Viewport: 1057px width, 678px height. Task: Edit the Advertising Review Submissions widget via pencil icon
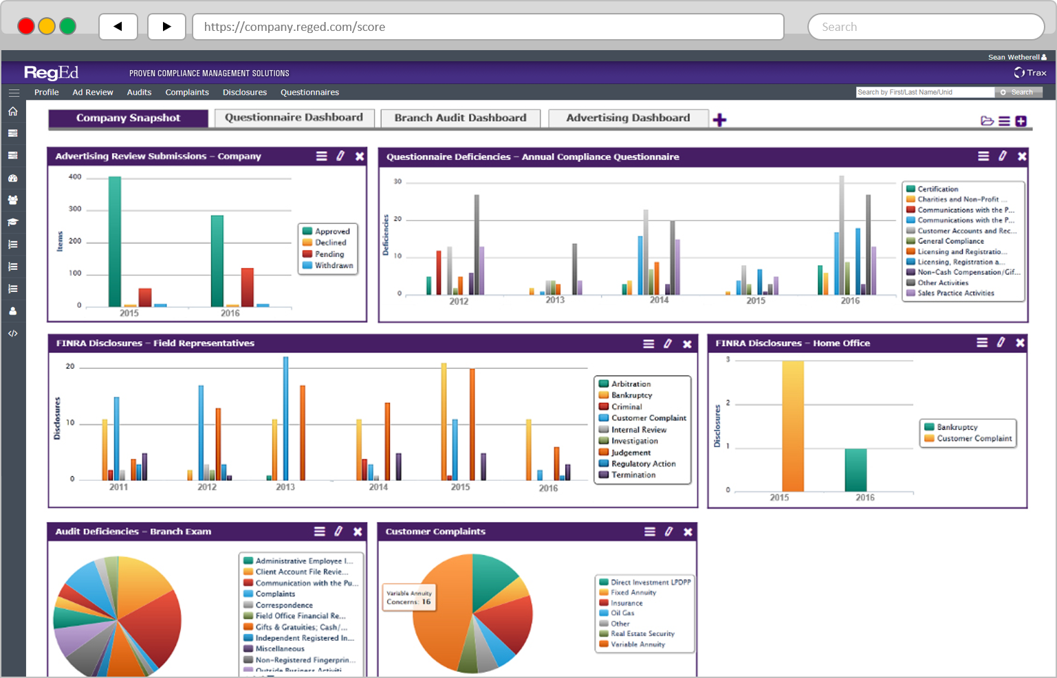(x=340, y=156)
